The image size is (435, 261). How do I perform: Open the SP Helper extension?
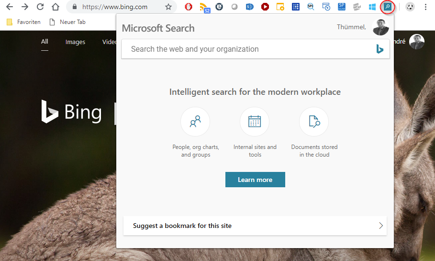342,7
